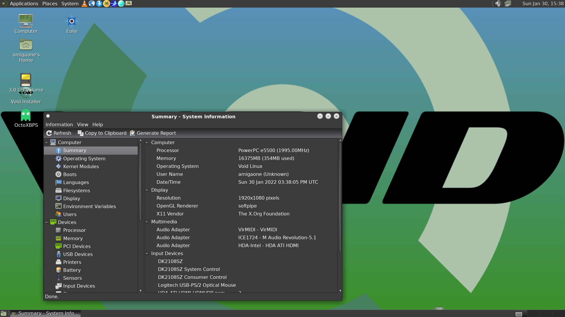Open the OctoXBPS desktop icon
Viewport: 565px width, 317px height.
[26, 119]
